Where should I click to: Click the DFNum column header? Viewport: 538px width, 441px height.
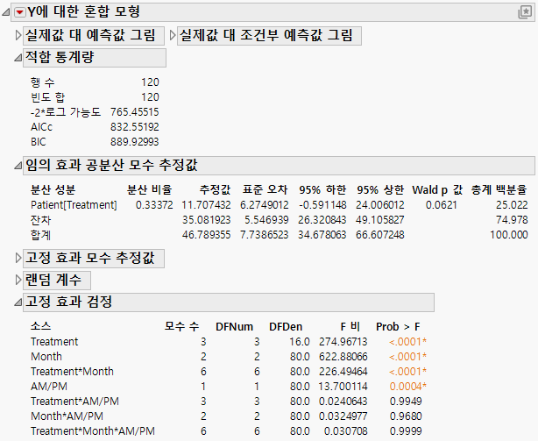234,327
